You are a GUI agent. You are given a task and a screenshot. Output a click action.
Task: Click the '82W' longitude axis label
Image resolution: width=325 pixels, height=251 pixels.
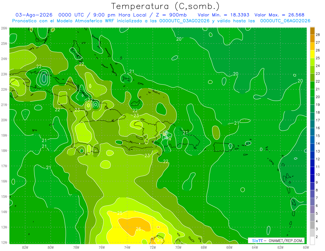(25, 247)
